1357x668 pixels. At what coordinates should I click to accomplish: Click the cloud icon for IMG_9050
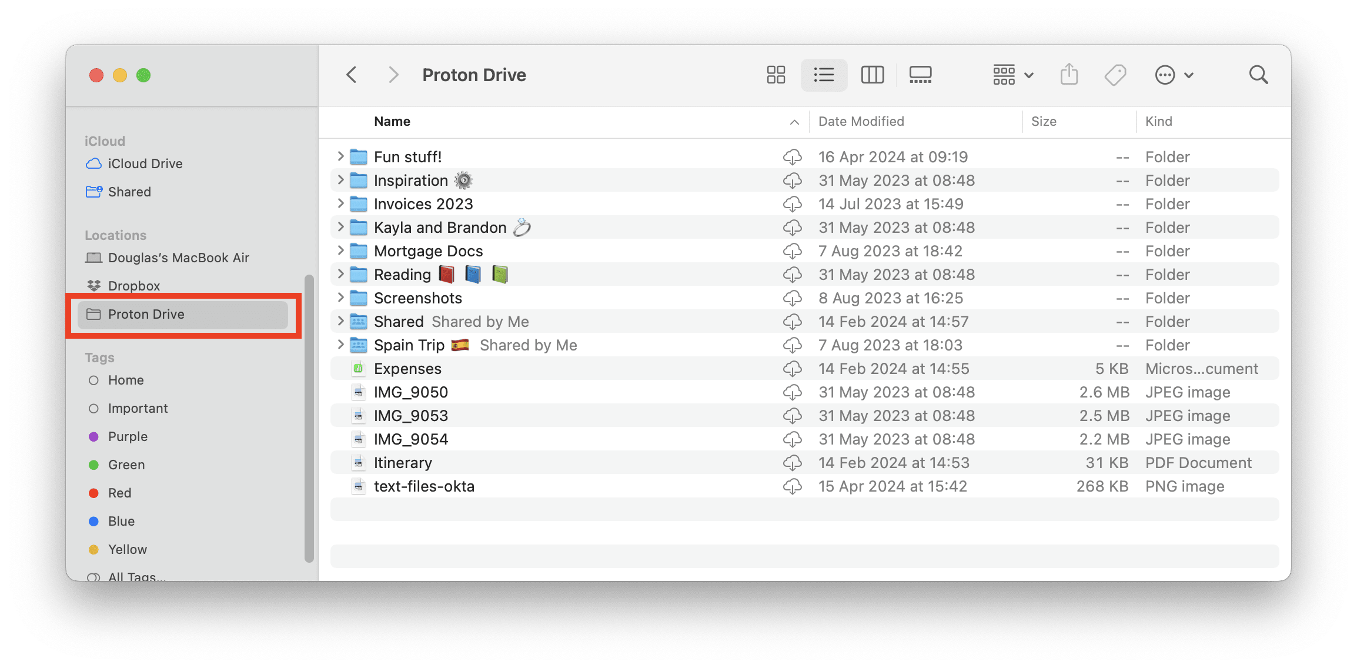click(792, 392)
